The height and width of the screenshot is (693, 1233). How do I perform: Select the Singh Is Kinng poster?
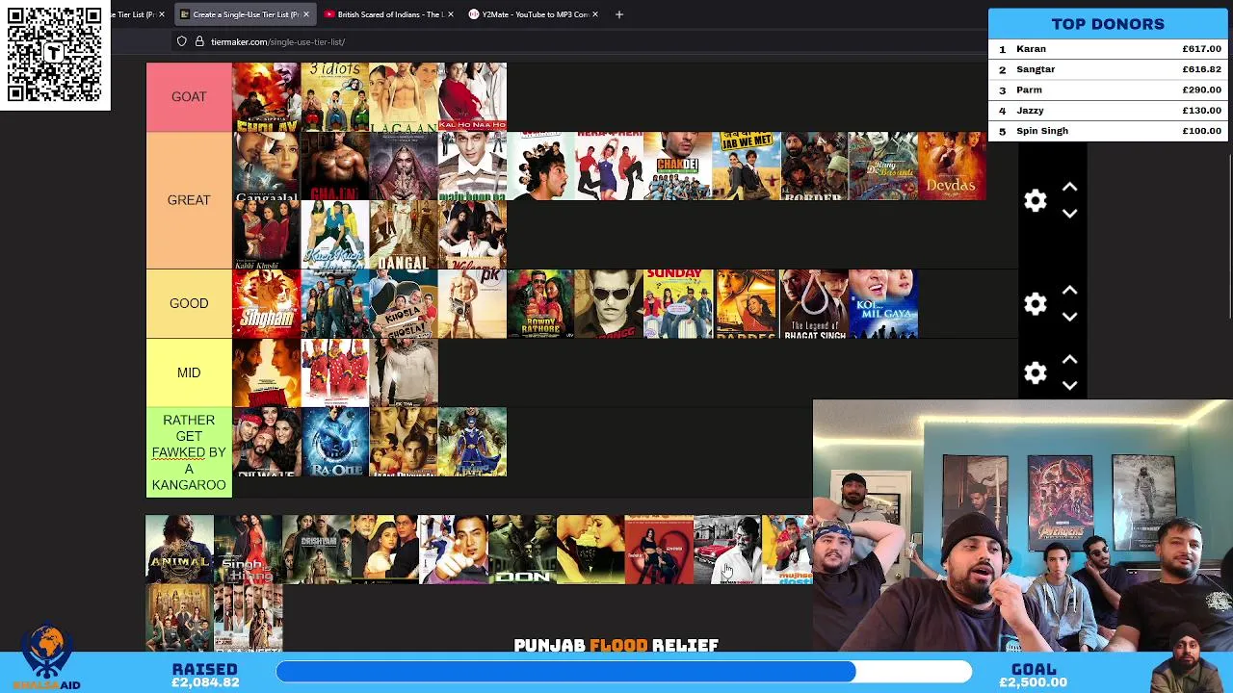point(248,549)
